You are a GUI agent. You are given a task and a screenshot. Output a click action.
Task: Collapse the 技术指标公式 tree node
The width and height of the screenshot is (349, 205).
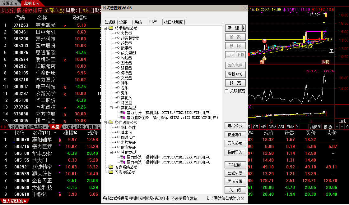(x=105, y=28)
